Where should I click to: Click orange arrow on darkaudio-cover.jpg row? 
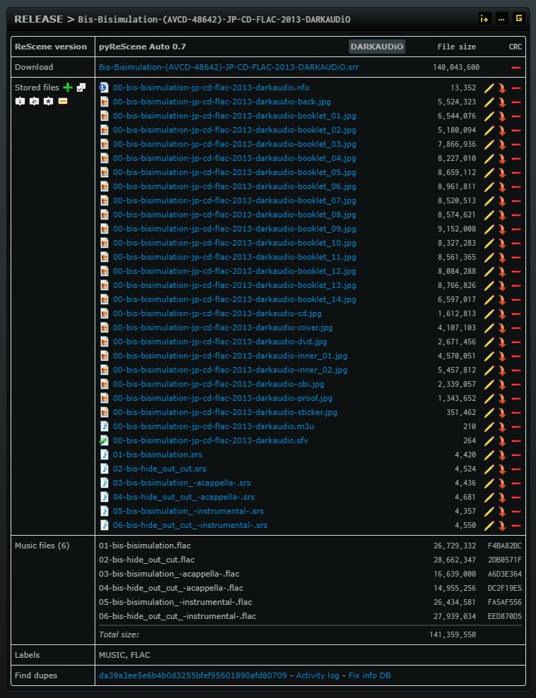tap(502, 328)
